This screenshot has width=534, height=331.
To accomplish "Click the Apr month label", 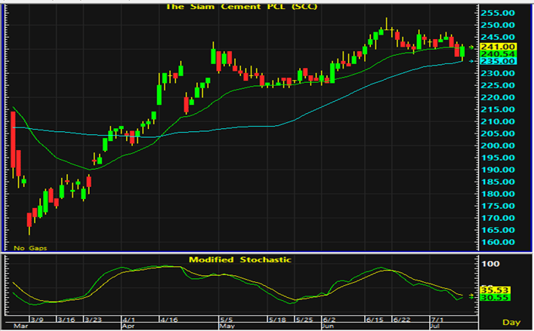I will [128, 326].
